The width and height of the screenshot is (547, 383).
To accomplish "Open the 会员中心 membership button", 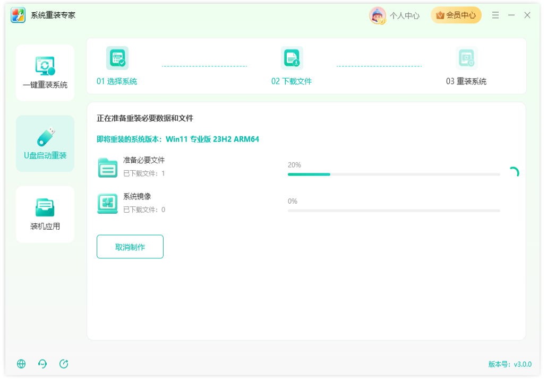I will click(456, 15).
